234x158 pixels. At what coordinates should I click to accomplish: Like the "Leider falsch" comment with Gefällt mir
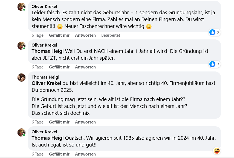pyautogui.click(x=59, y=35)
